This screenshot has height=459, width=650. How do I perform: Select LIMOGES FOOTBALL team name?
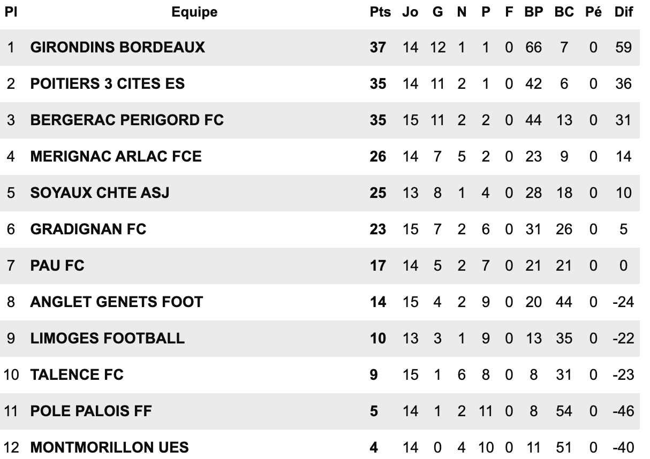[108, 339]
